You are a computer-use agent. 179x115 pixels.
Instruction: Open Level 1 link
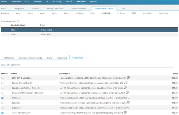coord(19,13)
